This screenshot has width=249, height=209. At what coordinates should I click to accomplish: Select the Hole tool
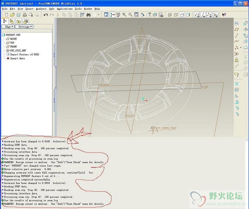[x=237, y=84]
